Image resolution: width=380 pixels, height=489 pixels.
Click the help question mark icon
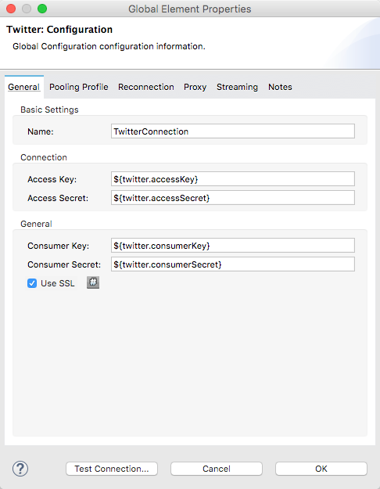coord(20,469)
